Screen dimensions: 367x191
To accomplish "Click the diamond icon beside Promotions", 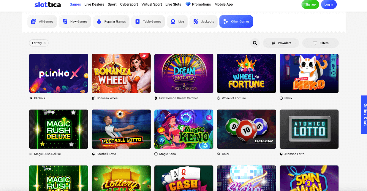I will pos(188,4).
